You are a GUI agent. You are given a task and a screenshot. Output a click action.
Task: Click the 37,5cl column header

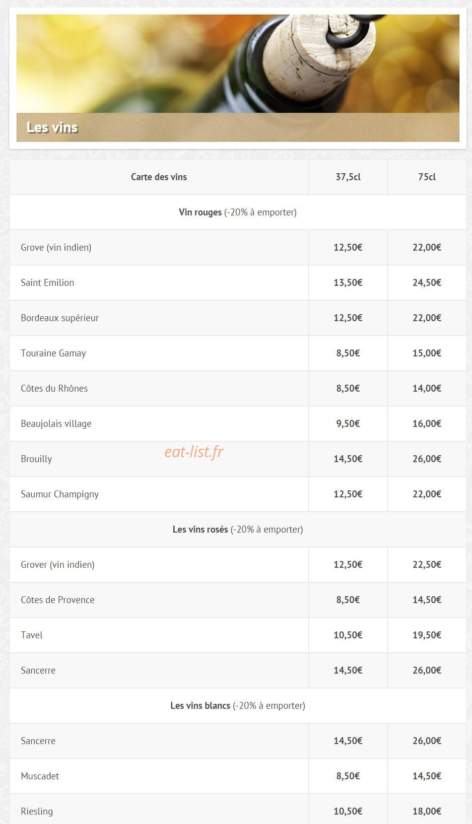[x=348, y=177]
